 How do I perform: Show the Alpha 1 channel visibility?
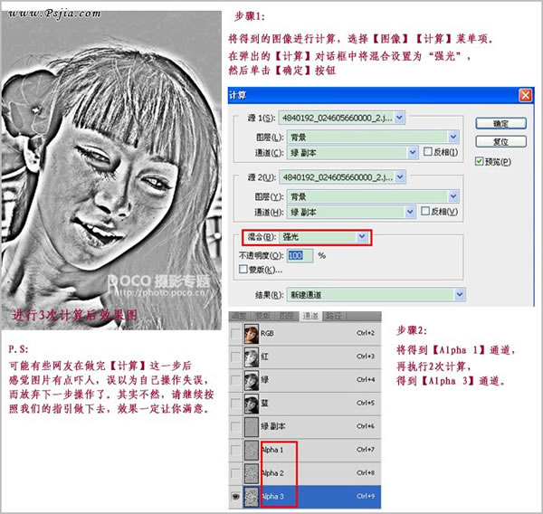click(235, 450)
